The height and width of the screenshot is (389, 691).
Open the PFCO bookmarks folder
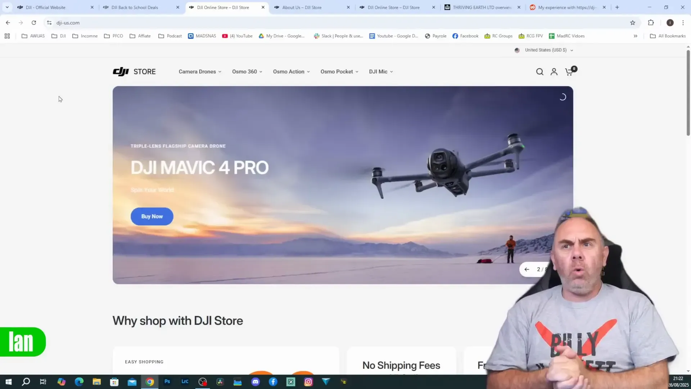click(113, 36)
